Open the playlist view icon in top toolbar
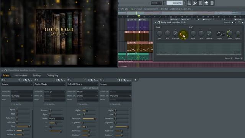The image size is (245, 138). coord(189,3)
